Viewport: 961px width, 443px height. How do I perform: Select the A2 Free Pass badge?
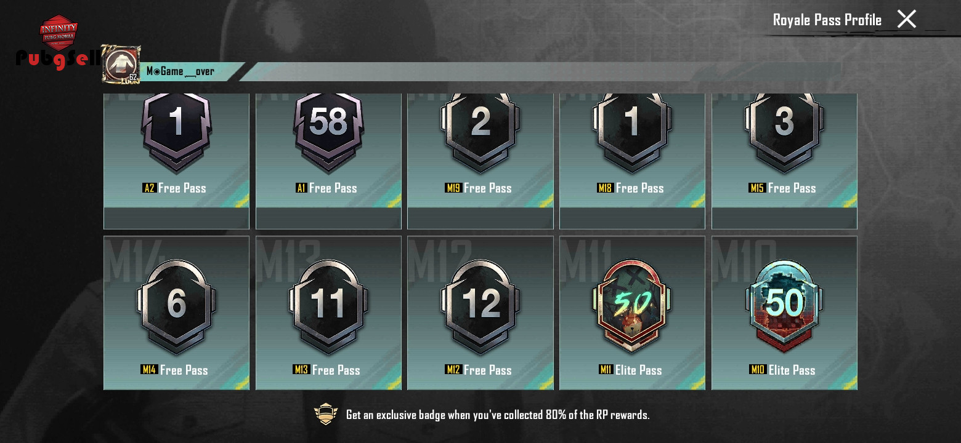[x=176, y=161]
